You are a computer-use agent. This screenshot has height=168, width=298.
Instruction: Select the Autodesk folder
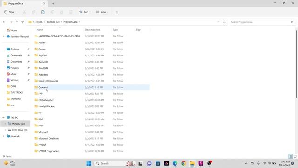43,75
